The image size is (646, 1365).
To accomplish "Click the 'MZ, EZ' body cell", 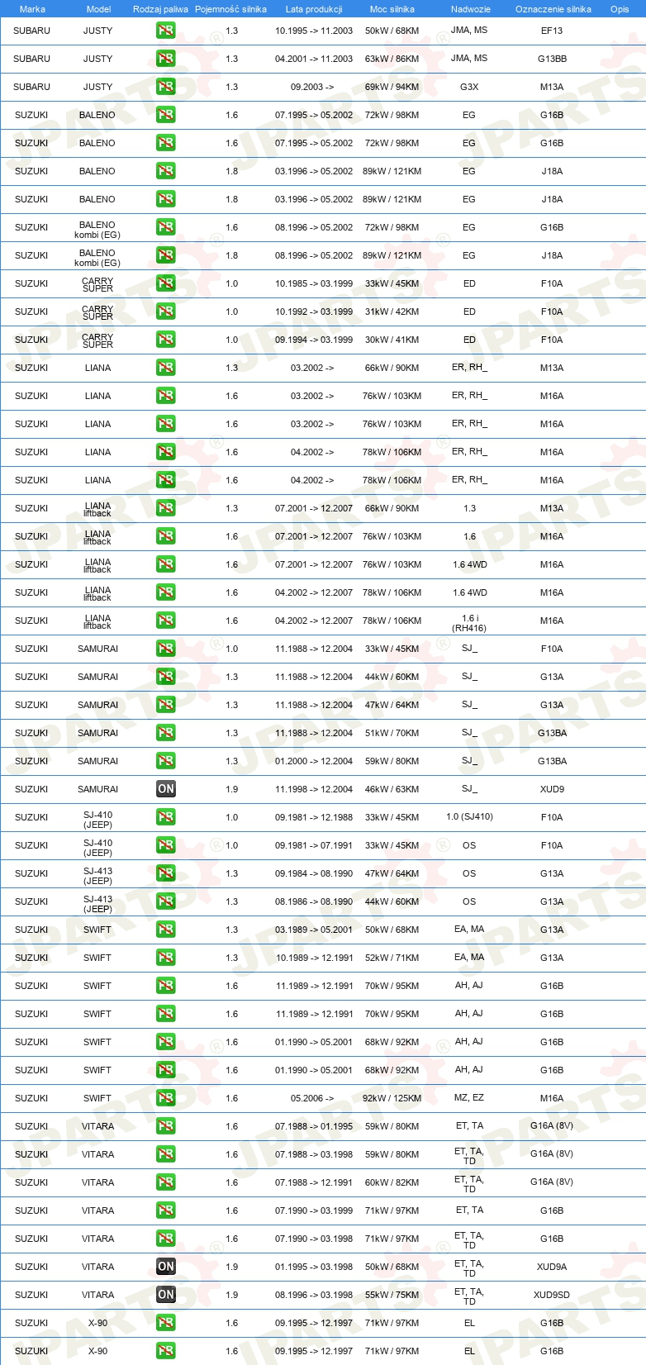I will point(469,1097).
